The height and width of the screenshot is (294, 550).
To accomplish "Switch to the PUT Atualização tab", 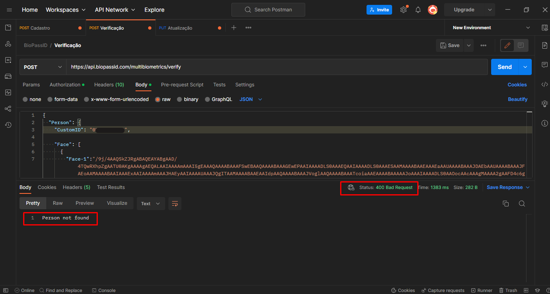I will click(190, 28).
